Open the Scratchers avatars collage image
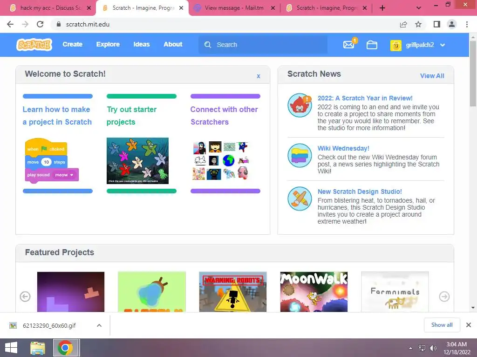The height and width of the screenshot is (357, 477). 221,160
